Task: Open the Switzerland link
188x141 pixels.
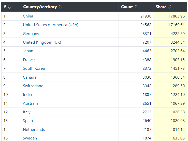Action: pyautogui.click(x=33, y=86)
